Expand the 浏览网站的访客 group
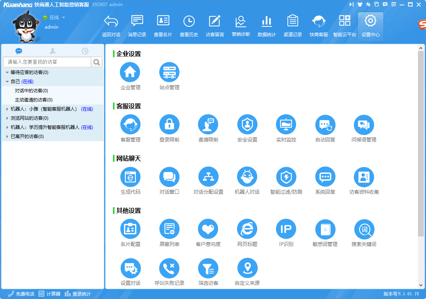This screenshot has height=299, width=426. point(7,118)
